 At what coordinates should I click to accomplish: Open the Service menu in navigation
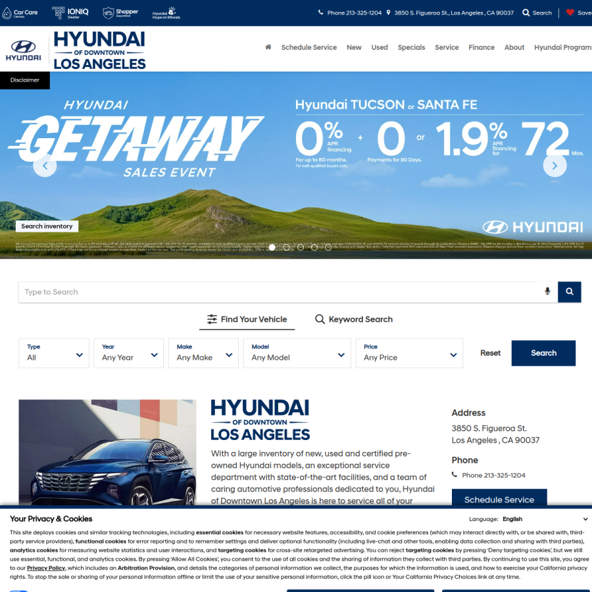coord(447,47)
